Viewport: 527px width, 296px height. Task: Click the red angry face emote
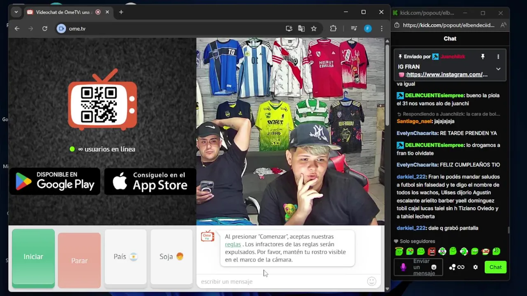click(x=431, y=251)
